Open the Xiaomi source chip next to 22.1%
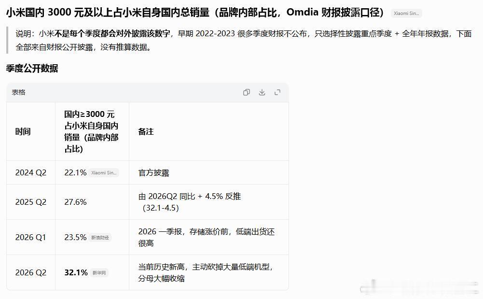The width and height of the screenshot is (483, 299). 104,172
